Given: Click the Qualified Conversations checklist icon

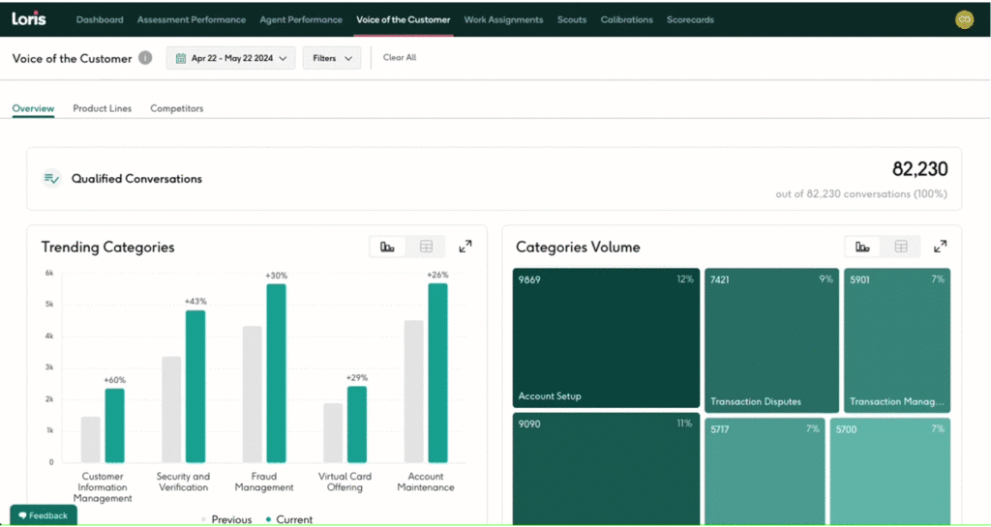Looking at the screenshot, I should [52, 179].
